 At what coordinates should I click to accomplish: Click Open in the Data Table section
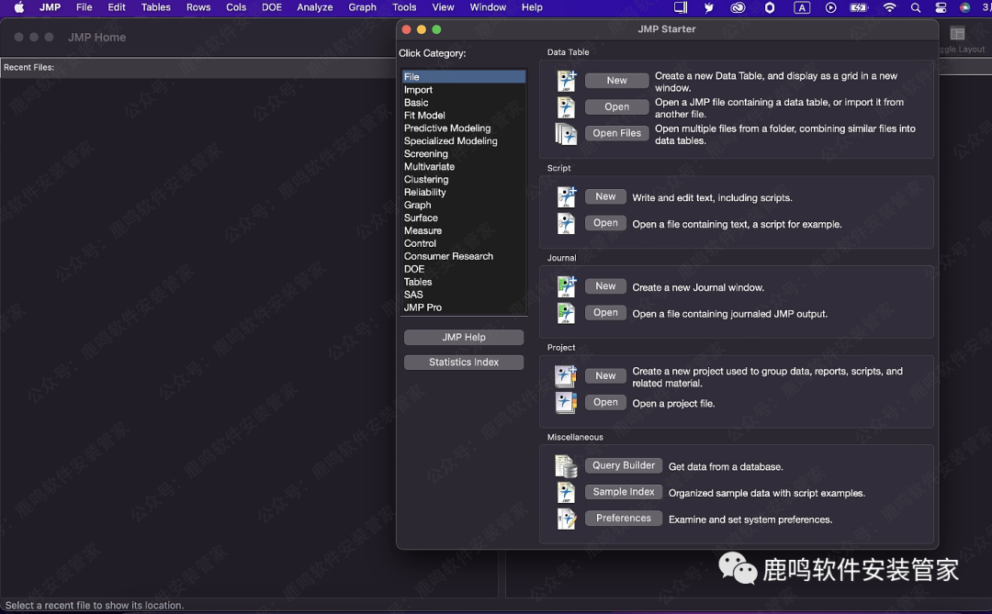tap(617, 106)
